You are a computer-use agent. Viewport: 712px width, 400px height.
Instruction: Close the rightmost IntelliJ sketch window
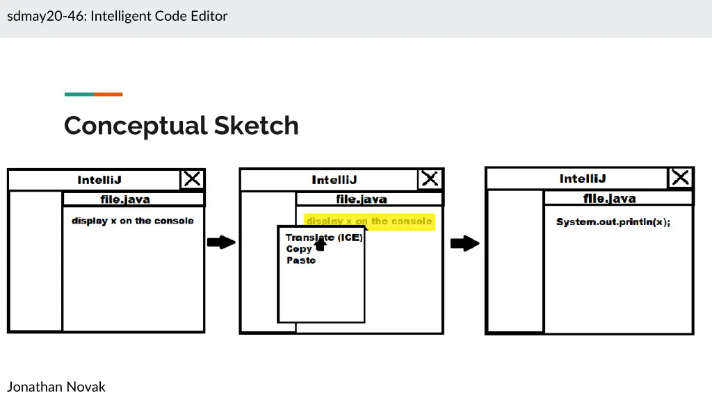pos(680,178)
